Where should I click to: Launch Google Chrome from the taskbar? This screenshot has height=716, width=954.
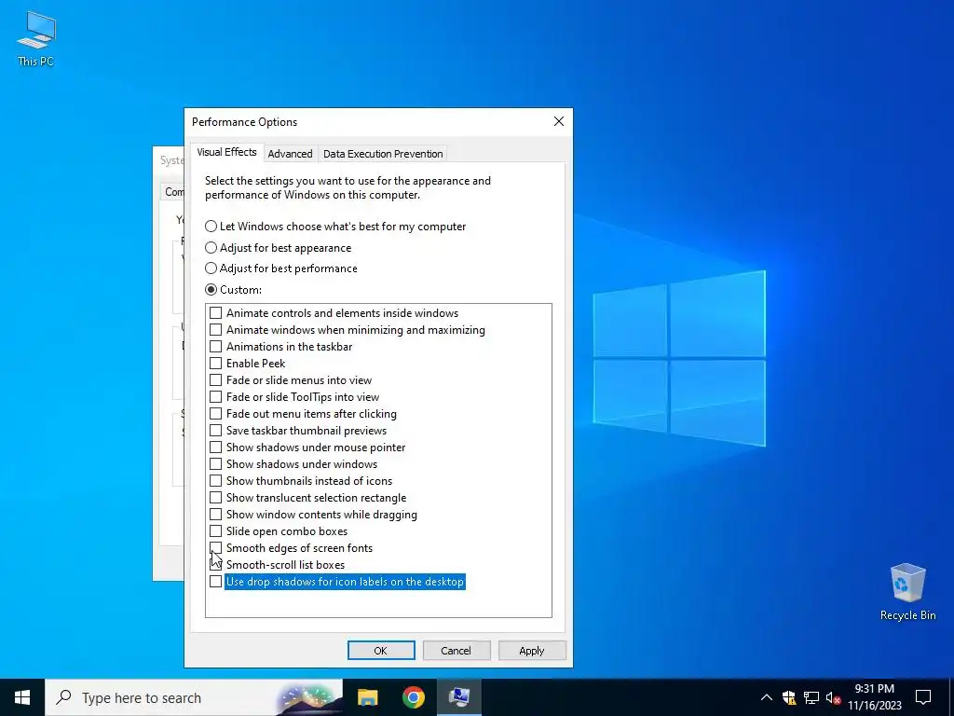tap(413, 697)
